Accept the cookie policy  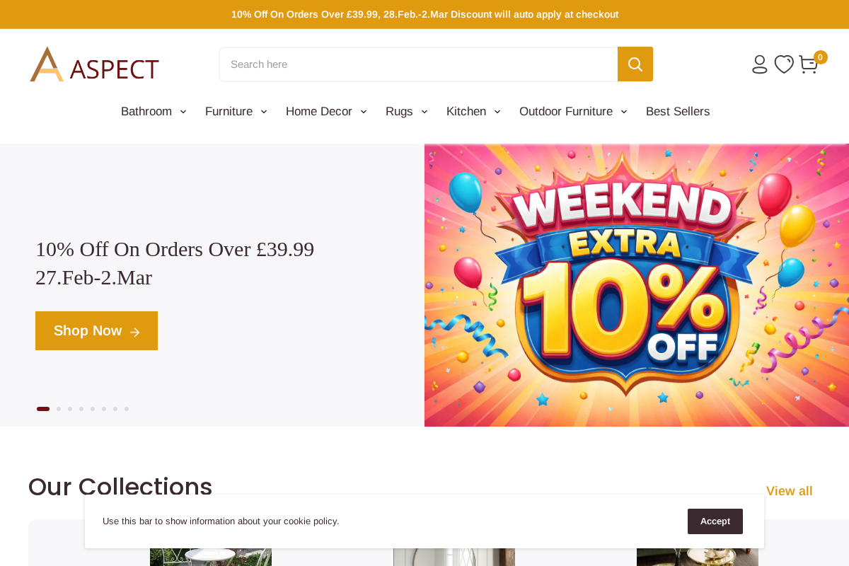tap(715, 521)
